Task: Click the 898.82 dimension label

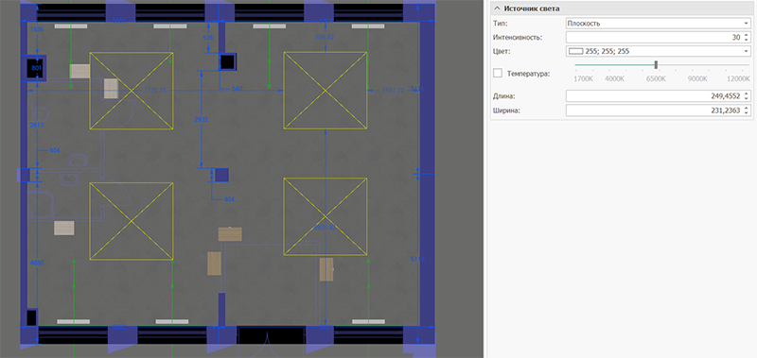Action: pyautogui.click(x=325, y=37)
